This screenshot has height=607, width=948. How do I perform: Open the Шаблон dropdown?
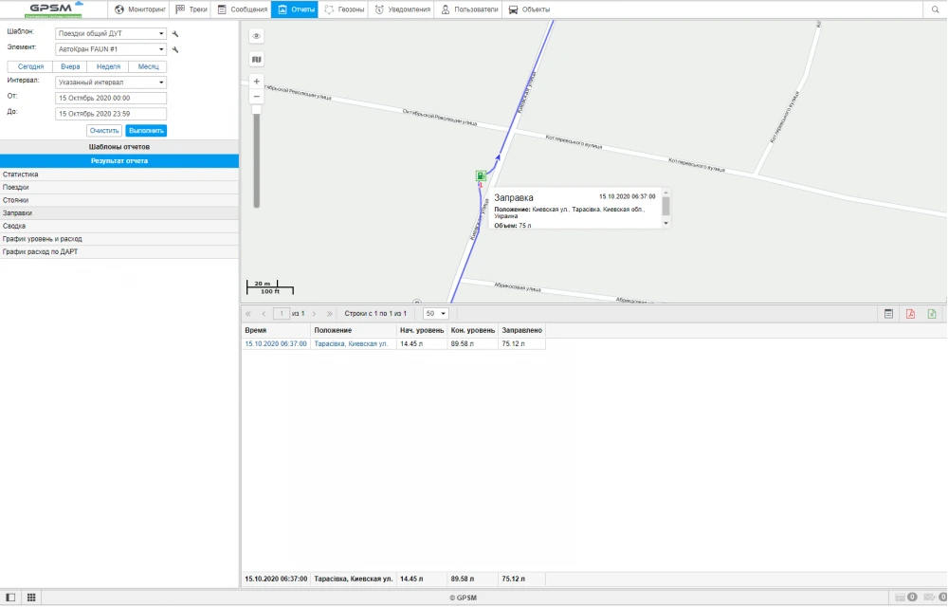pos(110,34)
